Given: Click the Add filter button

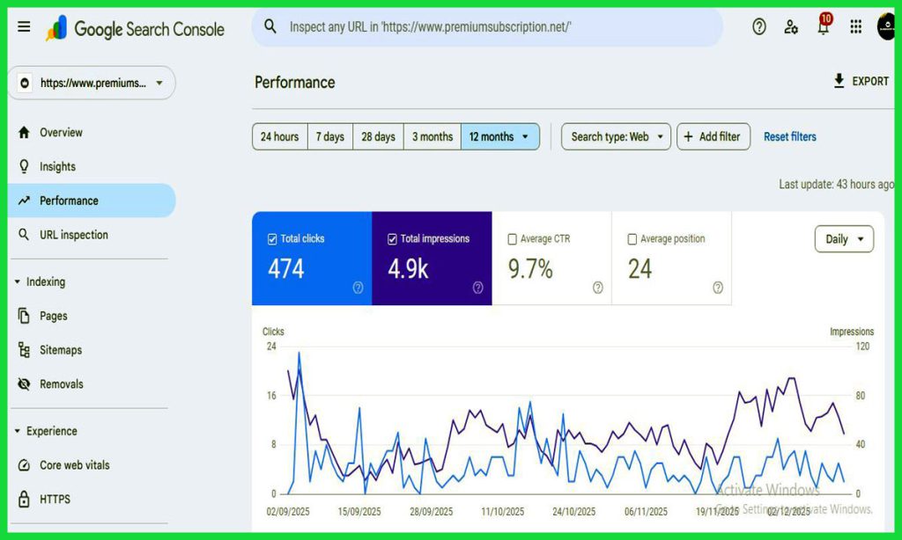Looking at the screenshot, I should pos(713,136).
